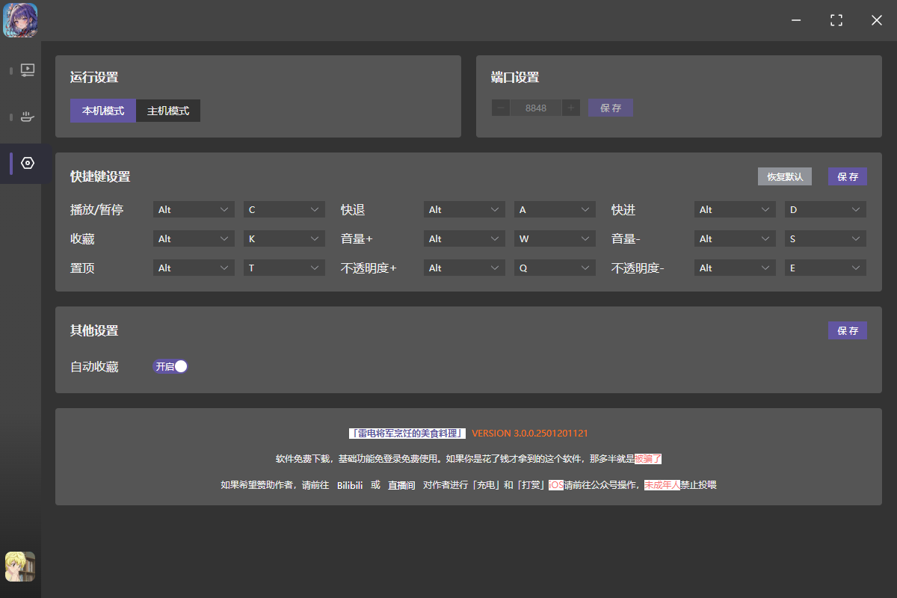The image size is (897, 598).
Task: Toggle fullscreen with the window maximize icon
Action: click(x=836, y=20)
